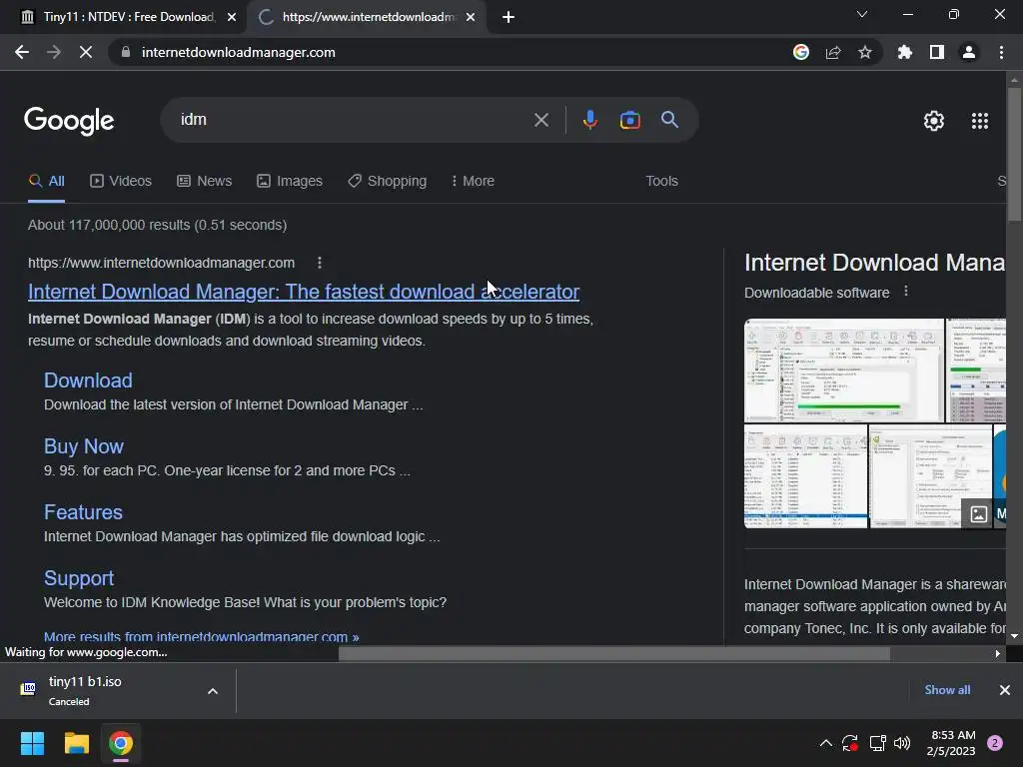
Task: Show hidden system tray icons
Action: tap(825, 743)
